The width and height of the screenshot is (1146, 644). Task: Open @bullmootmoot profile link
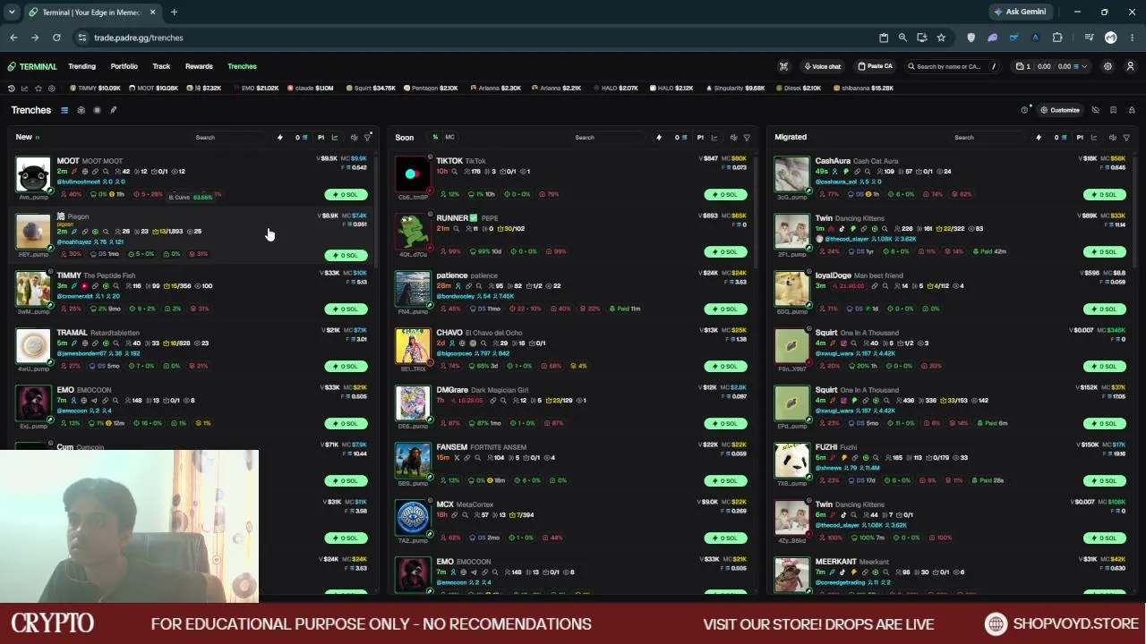(79, 182)
